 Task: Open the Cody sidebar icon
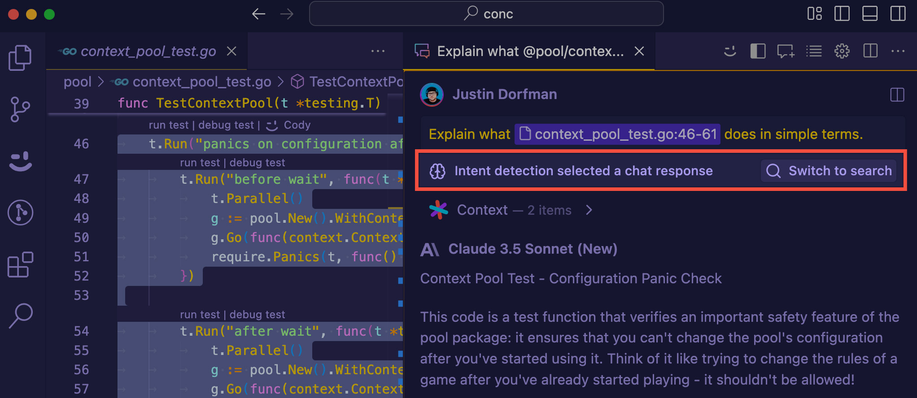coord(20,161)
